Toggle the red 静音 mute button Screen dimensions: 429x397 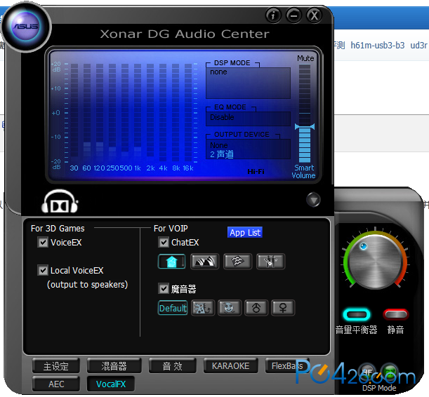395,314
